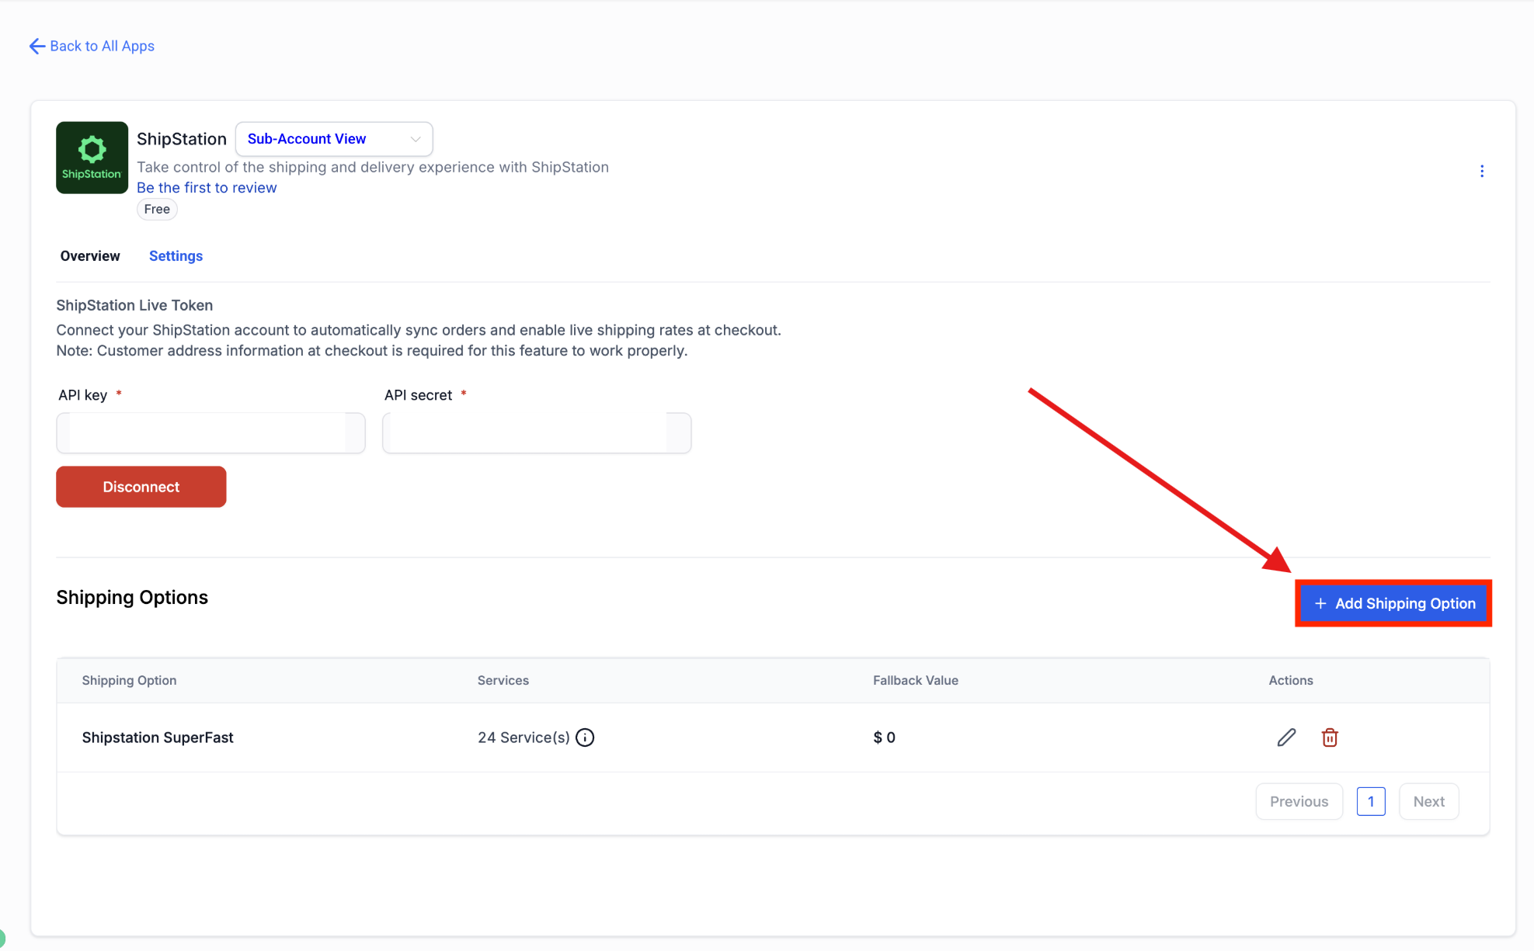Click the back arrow icon

[37, 47]
